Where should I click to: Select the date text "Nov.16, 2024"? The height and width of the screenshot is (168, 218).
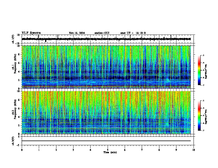tap(77, 33)
